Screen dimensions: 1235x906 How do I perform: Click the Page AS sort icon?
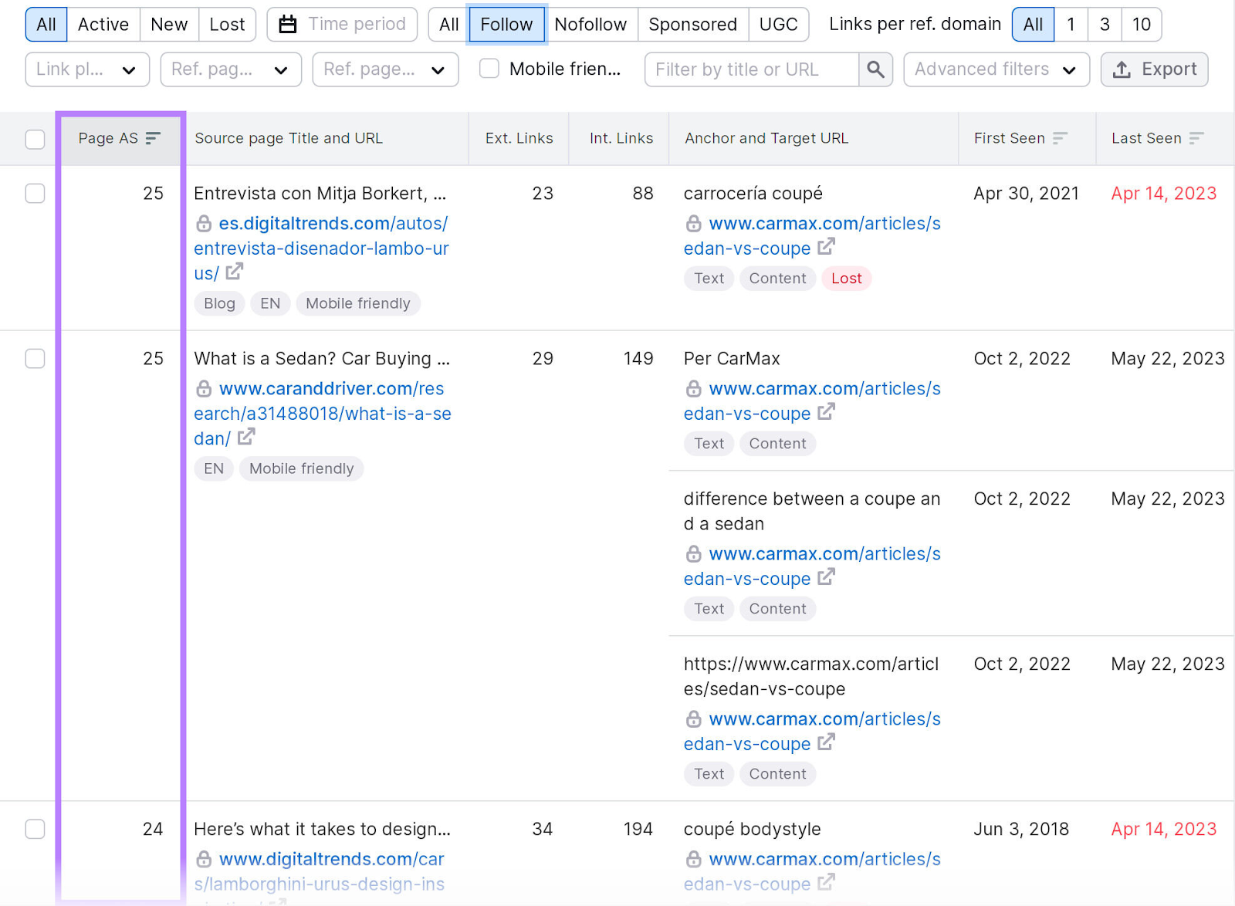point(153,138)
